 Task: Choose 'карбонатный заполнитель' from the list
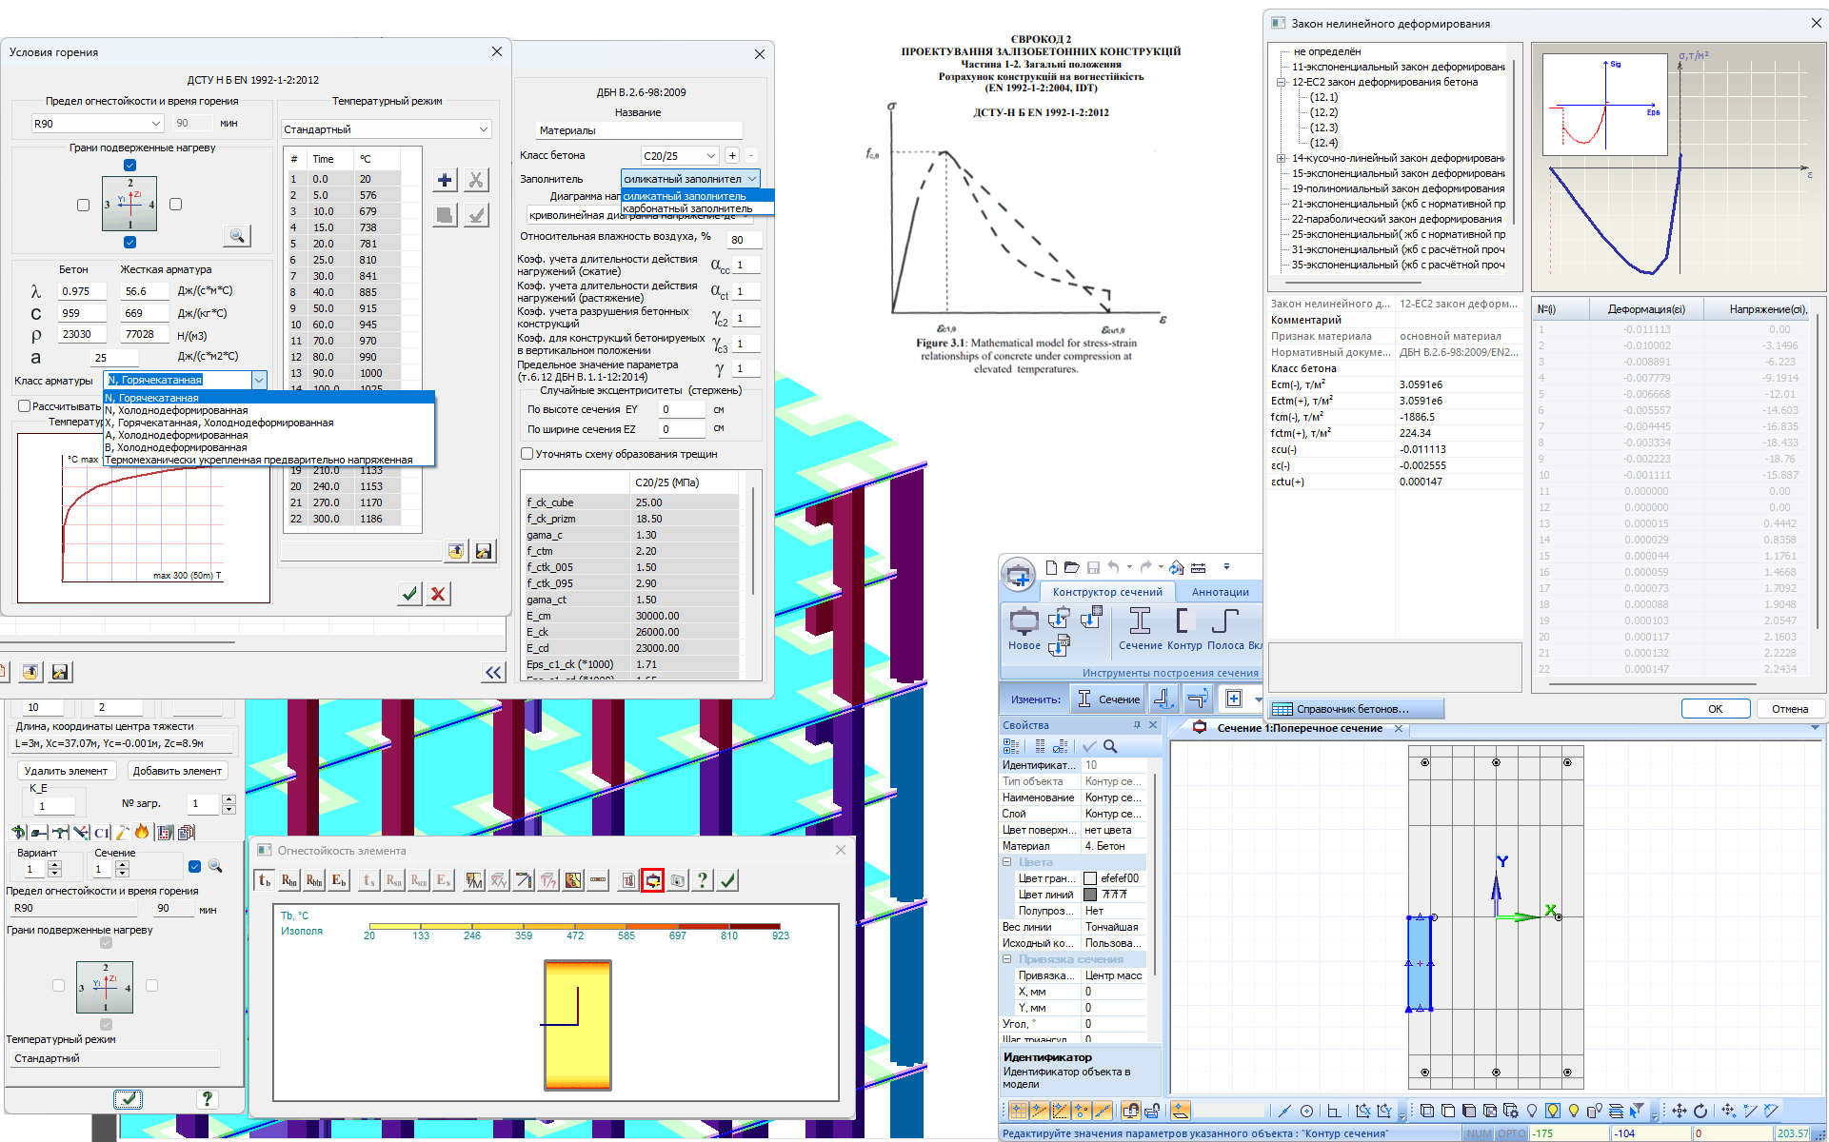[x=687, y=208]
